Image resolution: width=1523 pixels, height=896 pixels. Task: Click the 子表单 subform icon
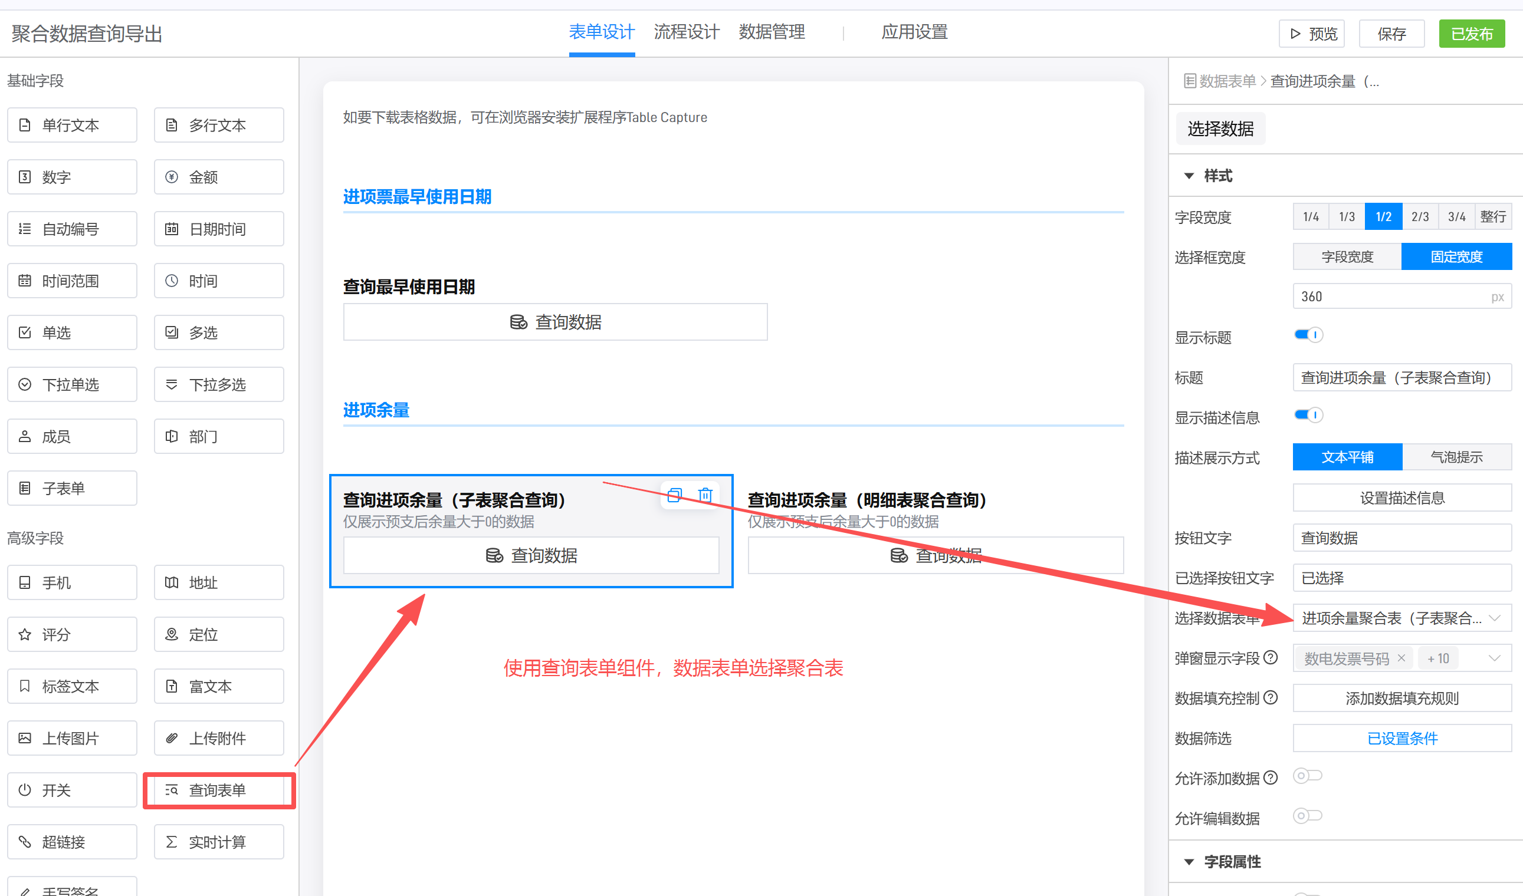[25, 489]
